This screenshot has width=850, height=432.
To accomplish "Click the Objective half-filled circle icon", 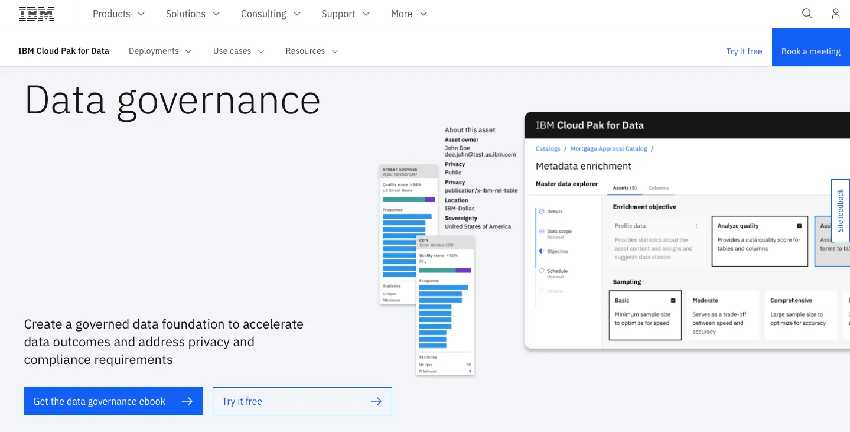I will click(542, 251).
